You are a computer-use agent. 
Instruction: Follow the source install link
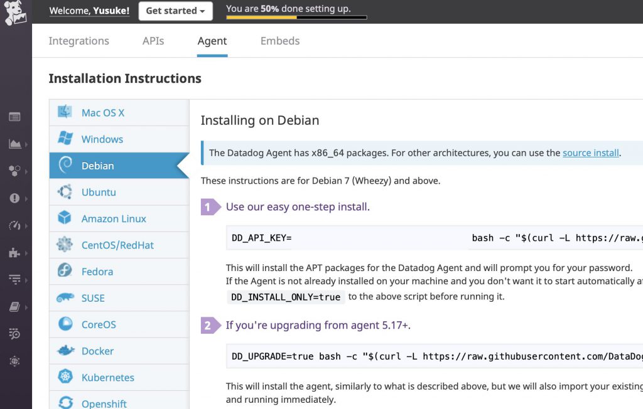[x=590, y=153]
